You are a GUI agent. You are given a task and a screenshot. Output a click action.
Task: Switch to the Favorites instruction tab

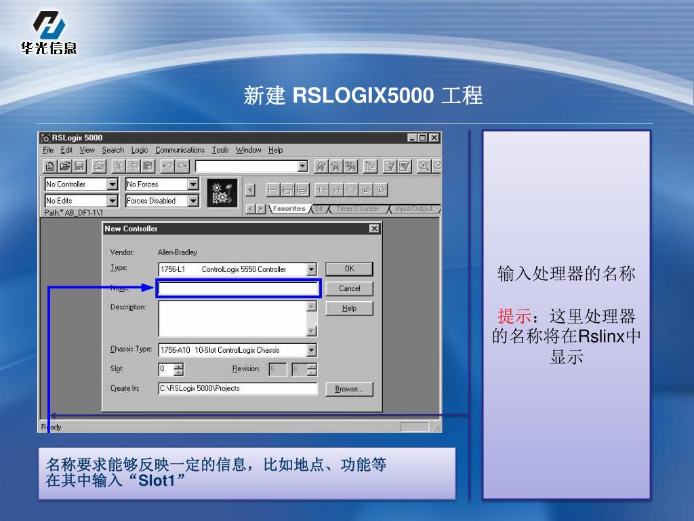pyautogui.click(x=289, y=209)
